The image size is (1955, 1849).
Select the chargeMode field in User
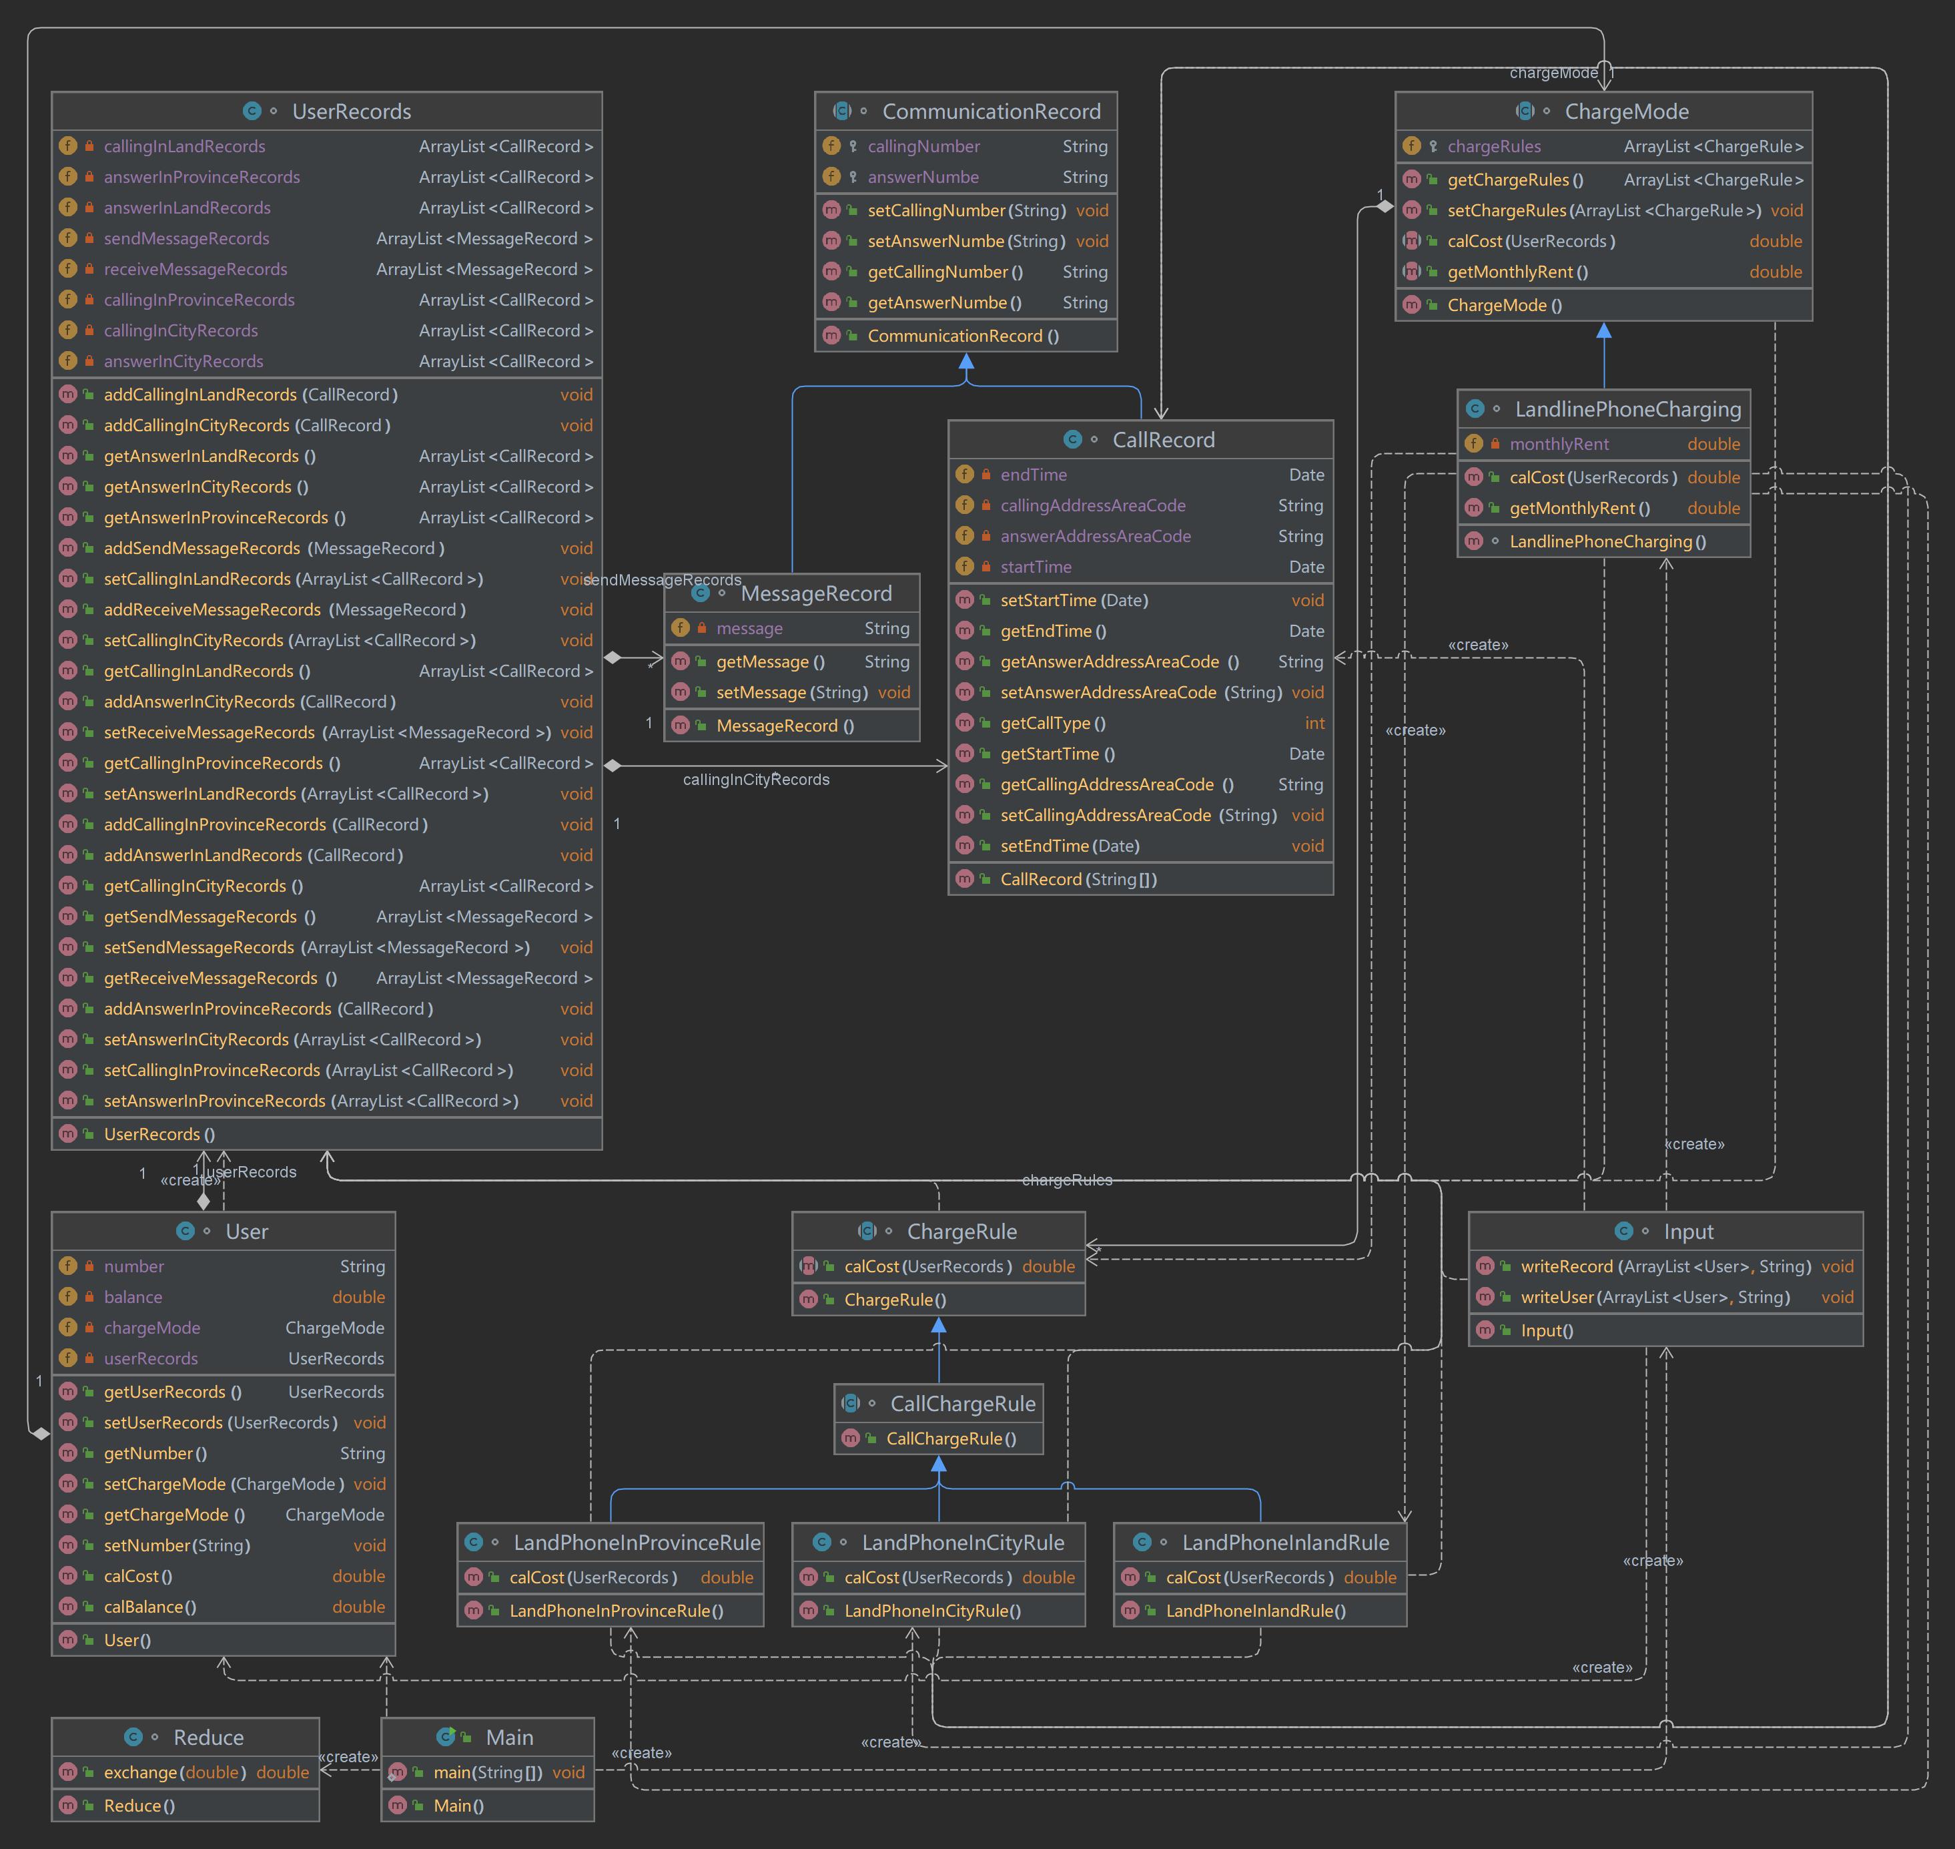click(224, 1328)
